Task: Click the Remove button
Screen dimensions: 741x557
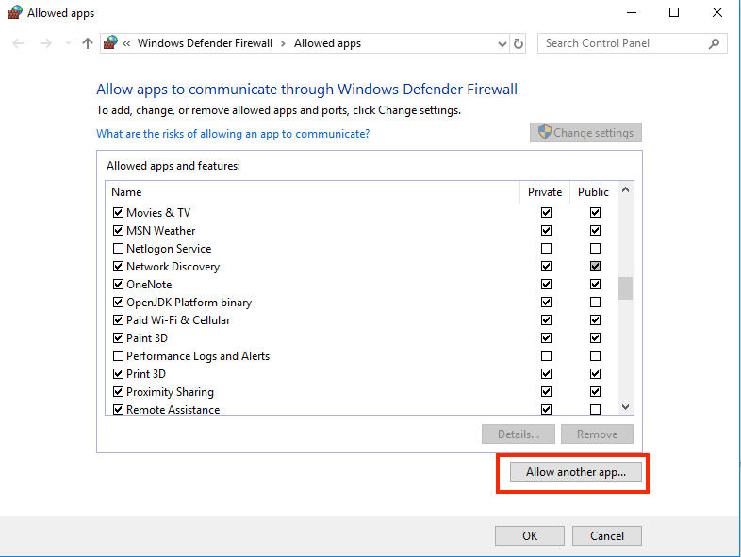Action: point(597,434)
